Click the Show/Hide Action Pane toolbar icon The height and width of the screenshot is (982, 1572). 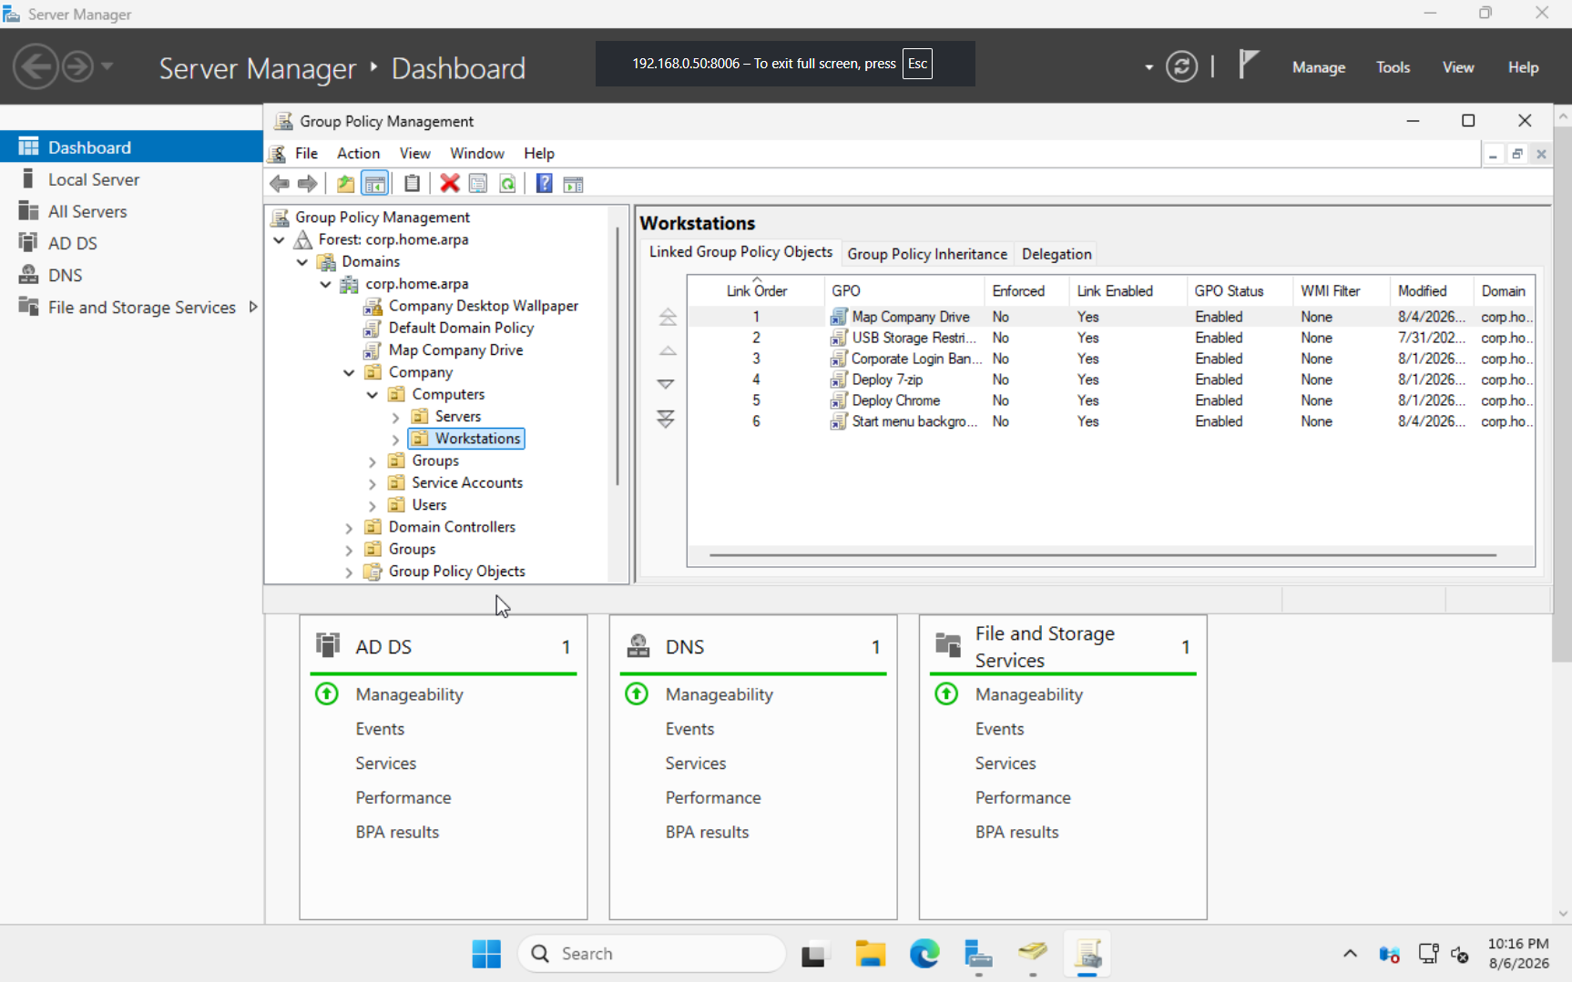point(573,184)
